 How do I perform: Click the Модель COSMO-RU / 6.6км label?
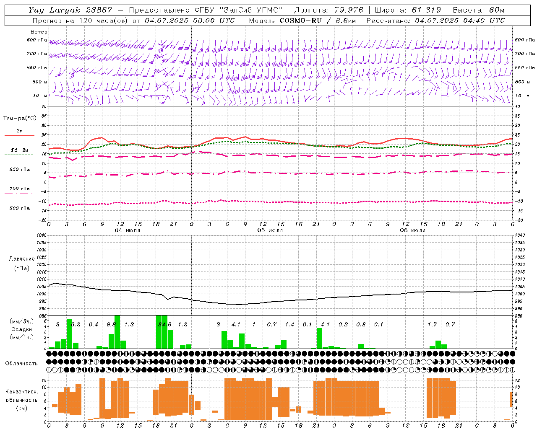302,21
